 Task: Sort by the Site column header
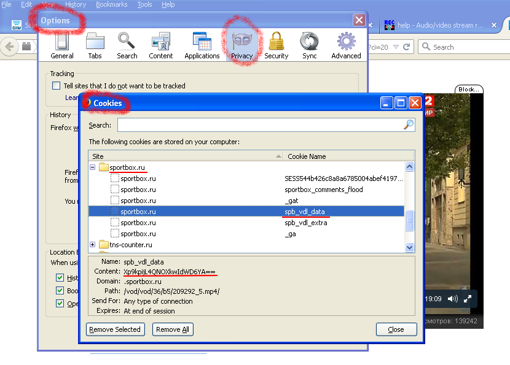186,156
